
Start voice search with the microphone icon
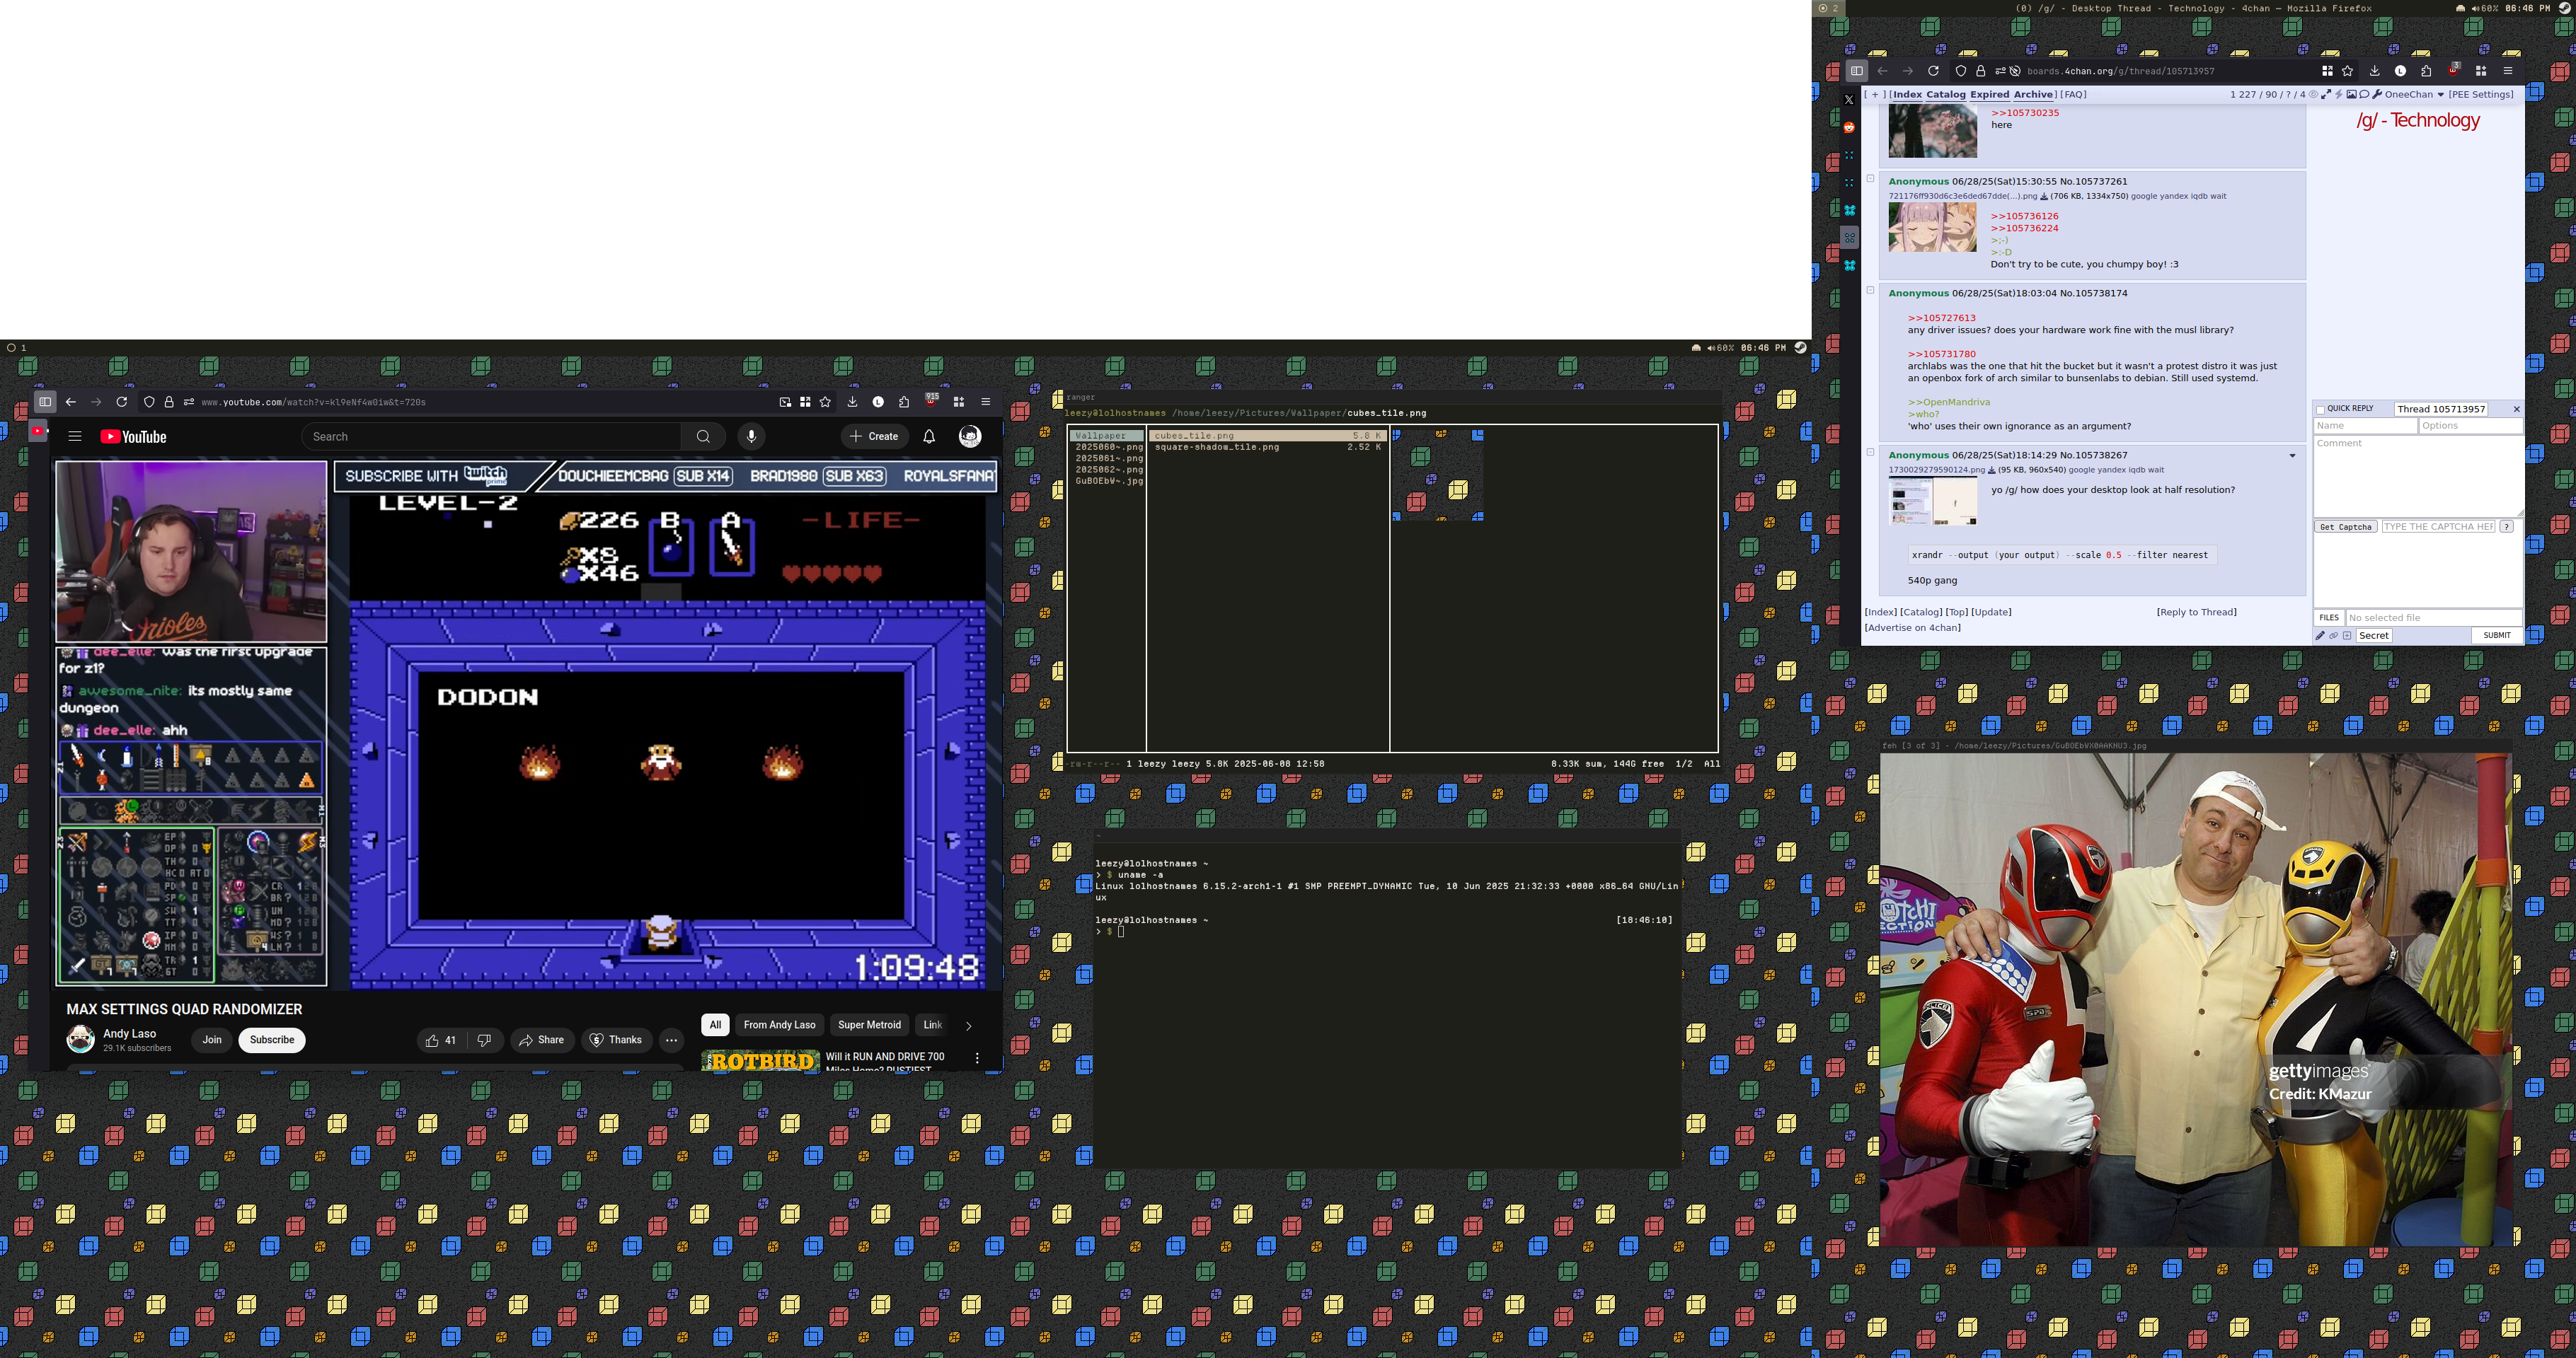coord(752,436)
